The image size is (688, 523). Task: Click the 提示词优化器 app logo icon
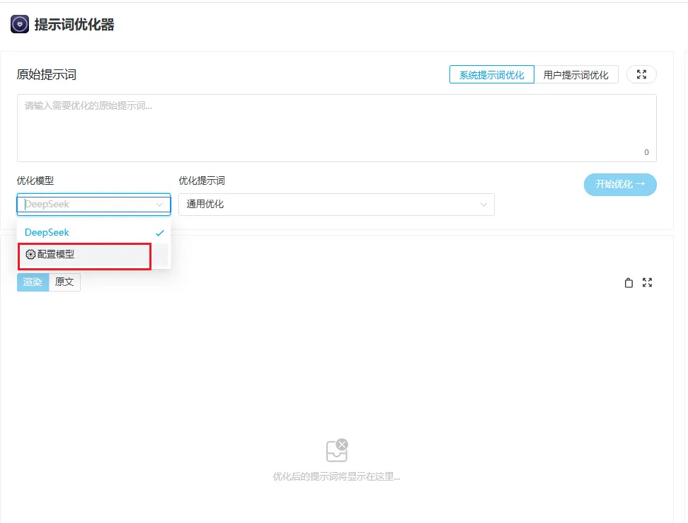coord(21,24)
